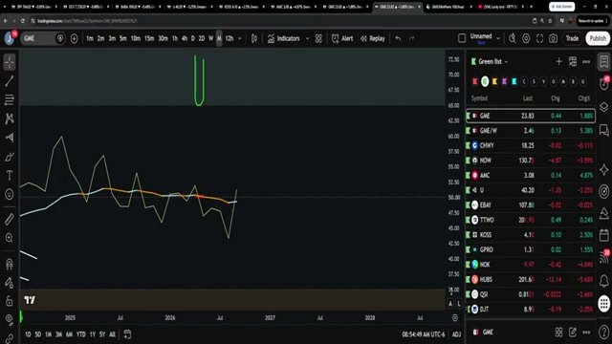Screen dimensions: 612x344
Task: Open the Help Center question mark
Action: tap(603, 333)
